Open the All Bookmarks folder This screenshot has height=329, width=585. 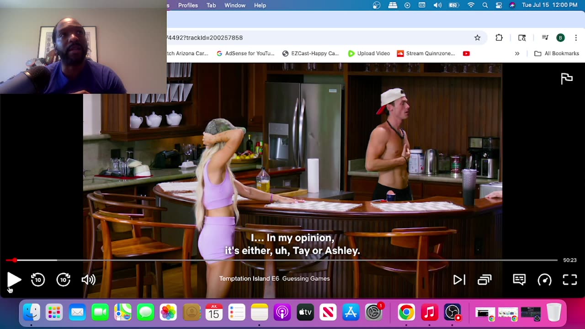(557, 53)
